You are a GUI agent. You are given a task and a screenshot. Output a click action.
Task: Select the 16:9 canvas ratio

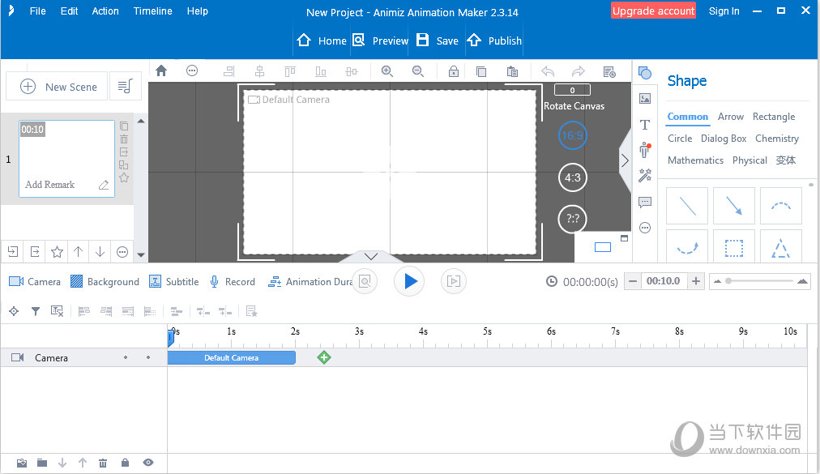pyautogui.click(x=573, y=135)
